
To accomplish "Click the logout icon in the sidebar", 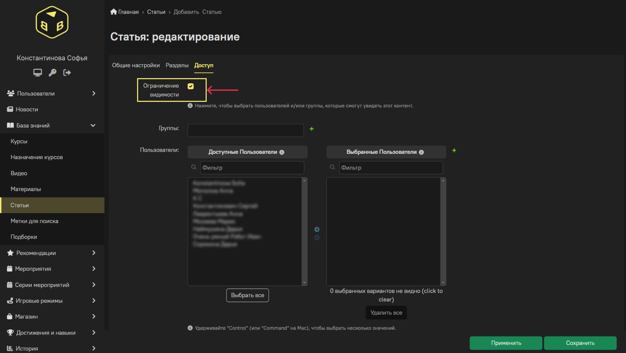I will [67, 73].
